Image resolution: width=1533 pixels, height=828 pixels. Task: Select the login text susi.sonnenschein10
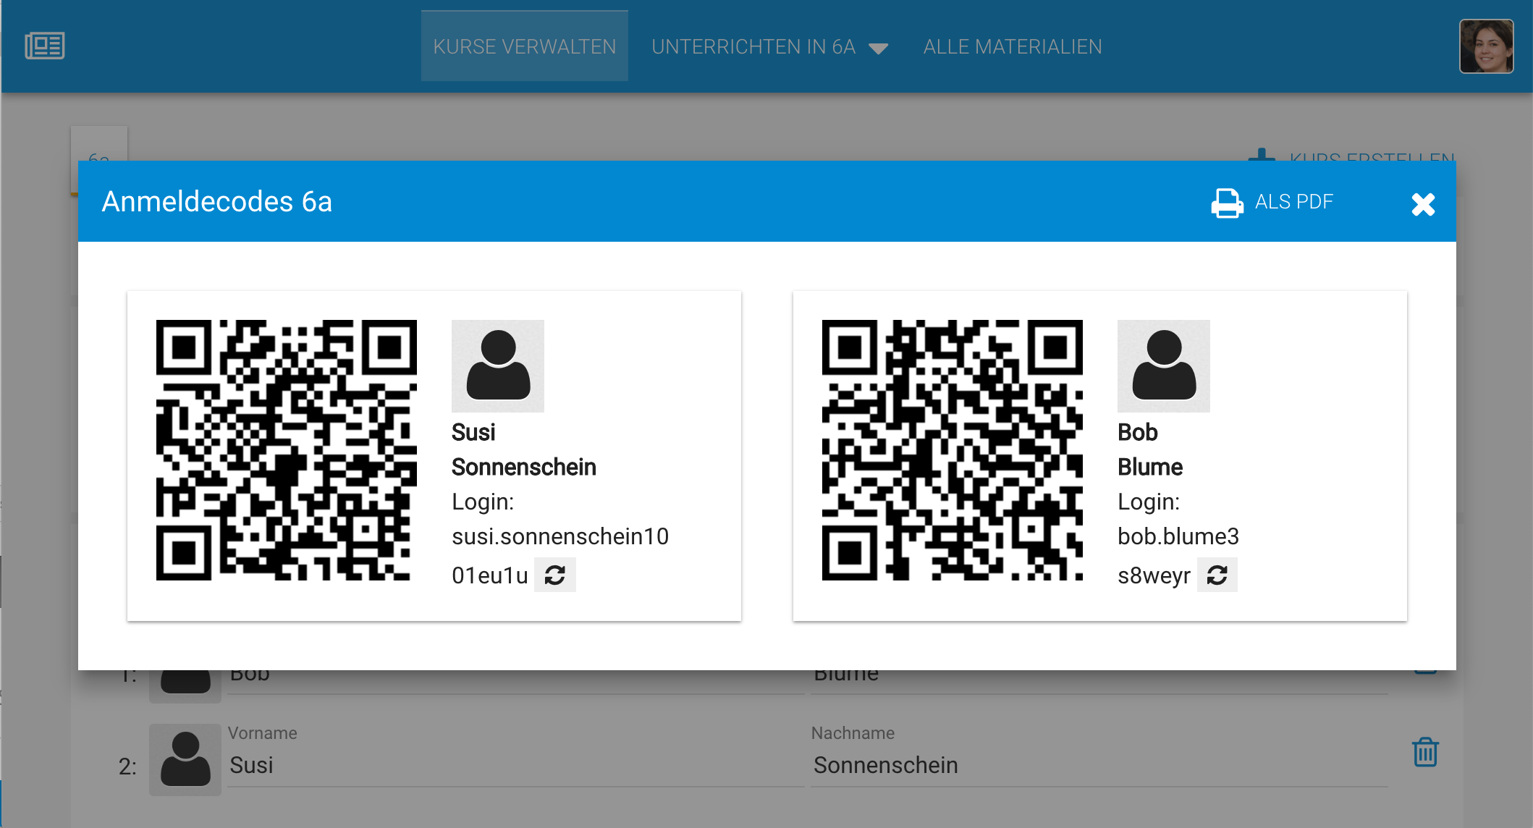[x=560, y=536]
